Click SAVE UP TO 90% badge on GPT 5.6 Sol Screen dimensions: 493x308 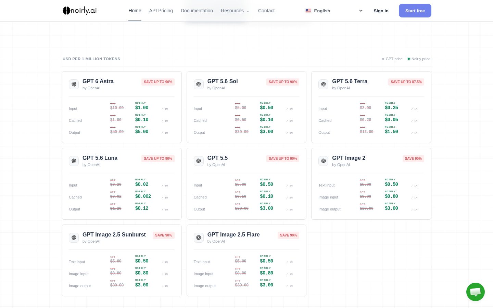pos(283,82)
